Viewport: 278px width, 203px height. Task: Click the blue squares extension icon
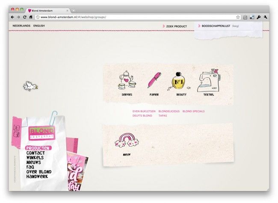(x=252, y=17)
